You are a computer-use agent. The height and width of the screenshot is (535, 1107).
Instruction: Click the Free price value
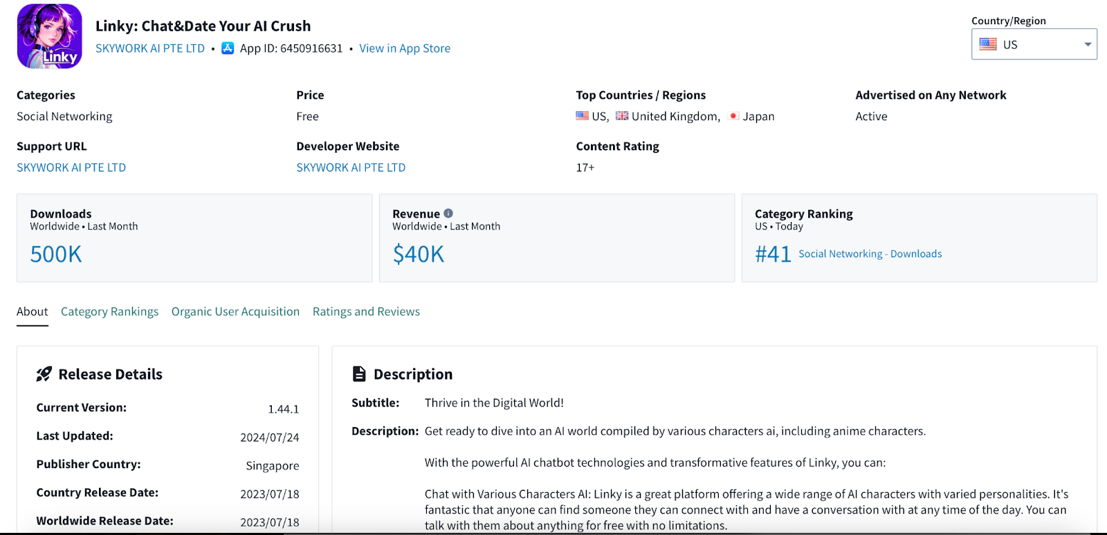pyautogui.click(x=307, y=116)
